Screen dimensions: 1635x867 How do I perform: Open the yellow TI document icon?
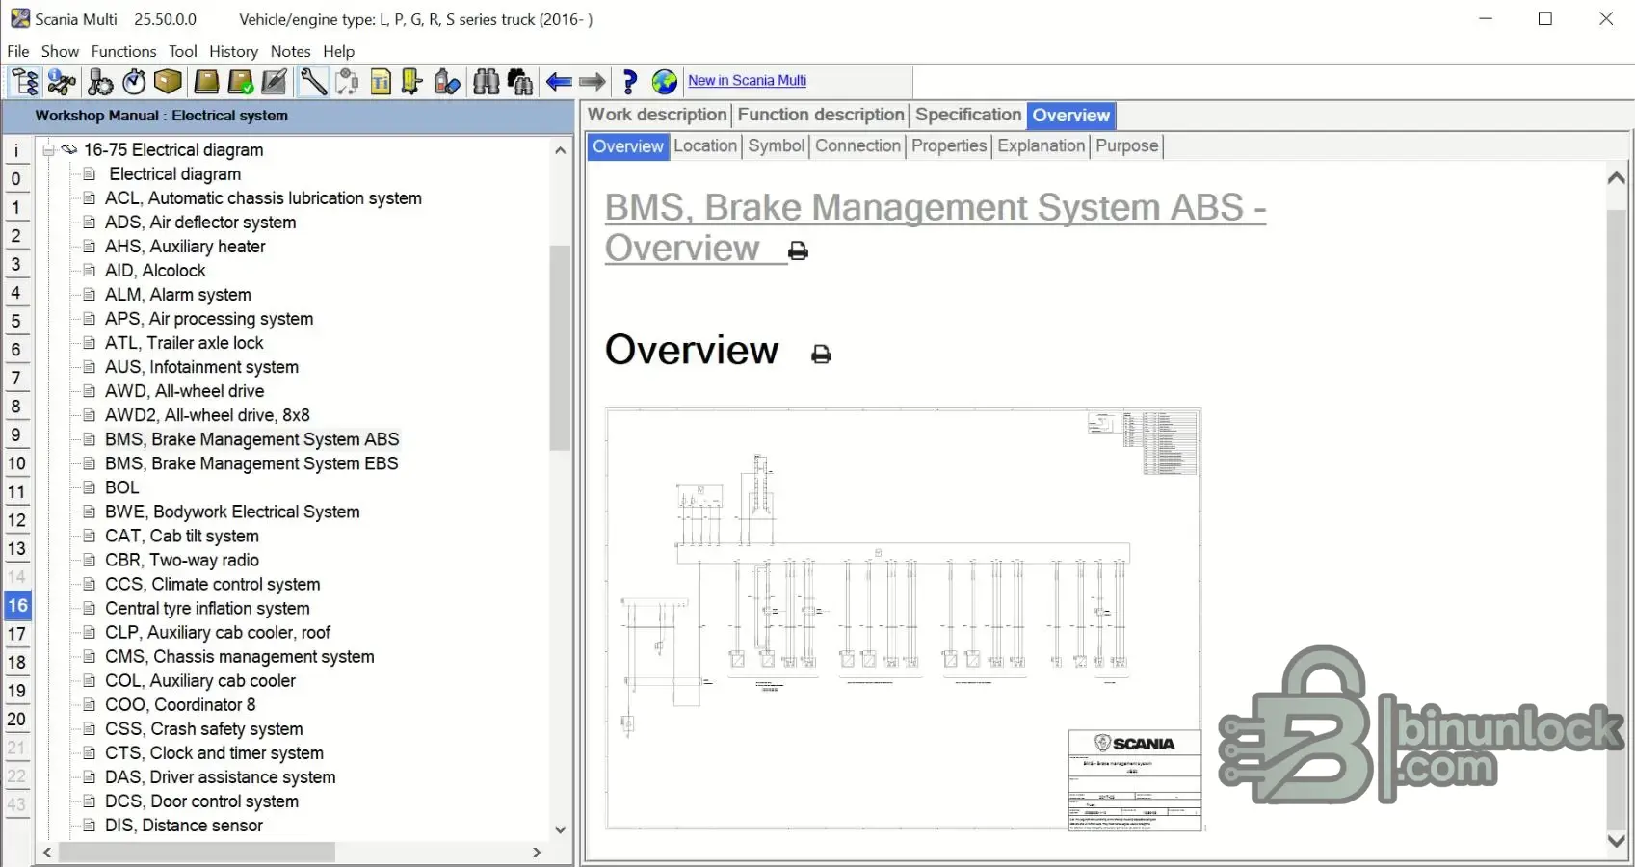pos(381,82)
